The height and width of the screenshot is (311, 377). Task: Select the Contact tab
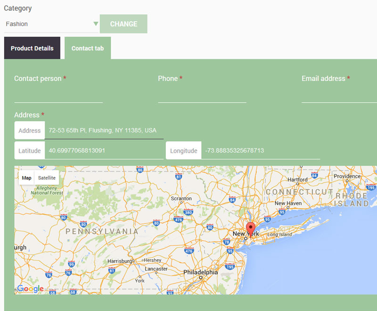click(x=88, y=48)
